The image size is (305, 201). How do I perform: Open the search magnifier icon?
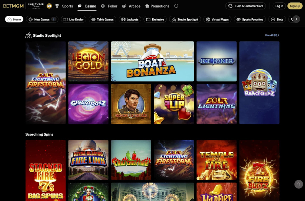point(176,6)
